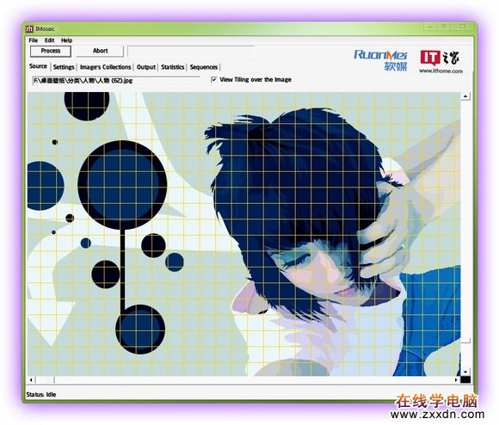Open the Edit menu

[49, 40]
